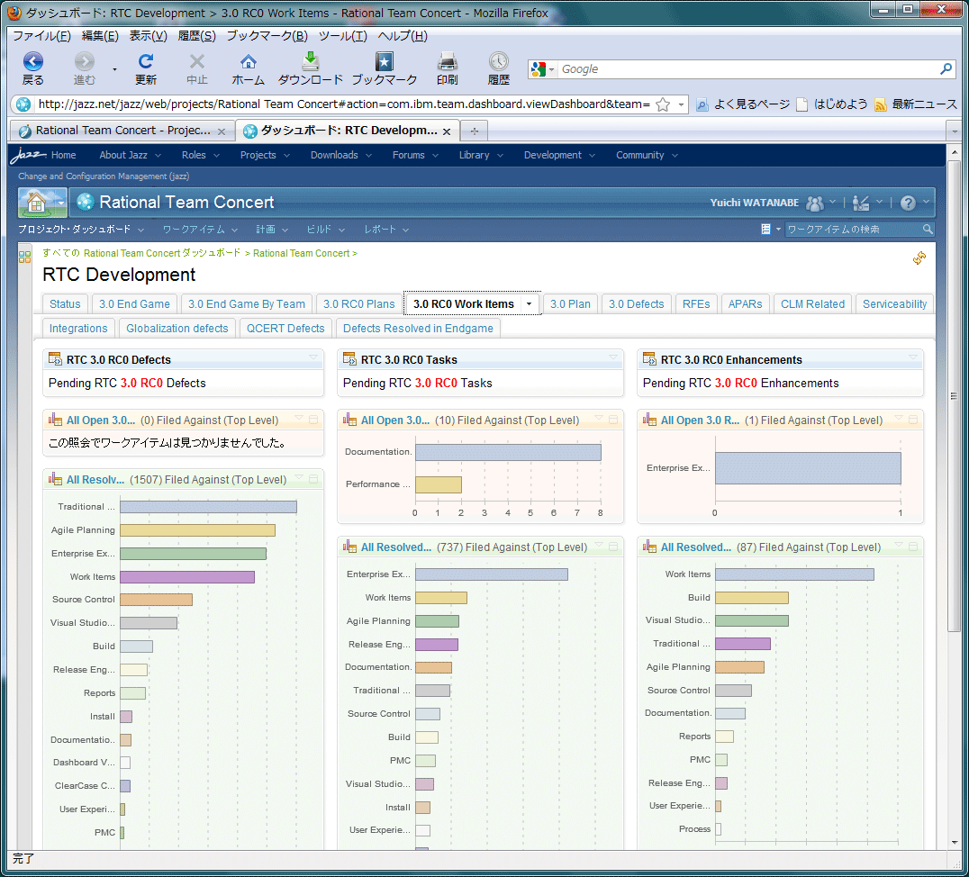The image size is (969, 877).
Task: Open the ツール menu
Action: 343,36
